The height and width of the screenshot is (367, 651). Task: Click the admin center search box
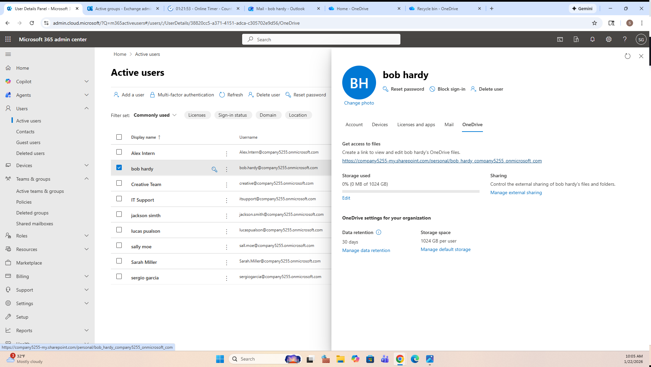(321, 39)
